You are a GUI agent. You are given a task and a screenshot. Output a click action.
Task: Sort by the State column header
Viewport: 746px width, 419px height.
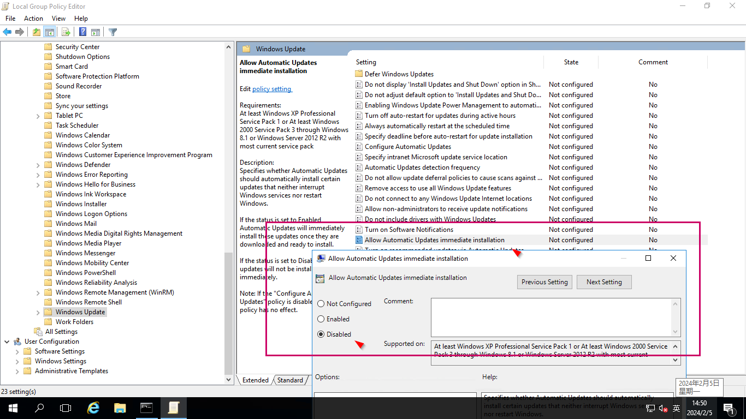[571, 62]
